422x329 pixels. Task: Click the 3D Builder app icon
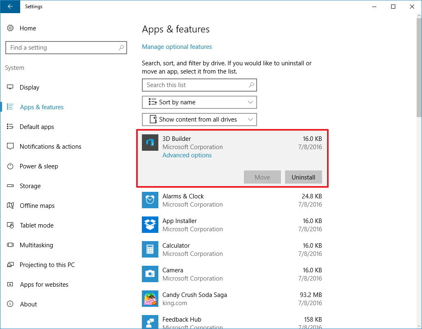point(150,143)
